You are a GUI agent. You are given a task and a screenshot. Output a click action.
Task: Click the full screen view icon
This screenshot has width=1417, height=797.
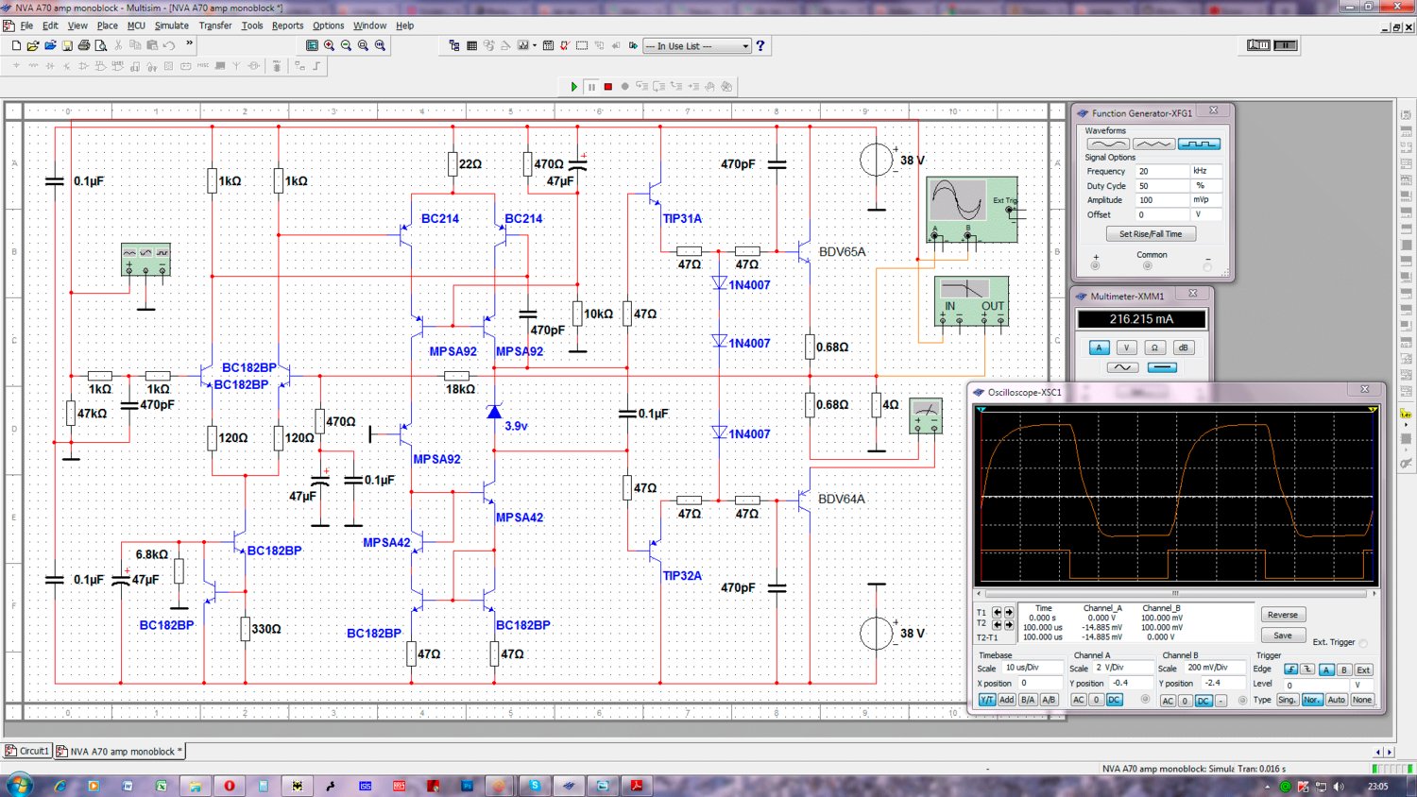[312, 45]
